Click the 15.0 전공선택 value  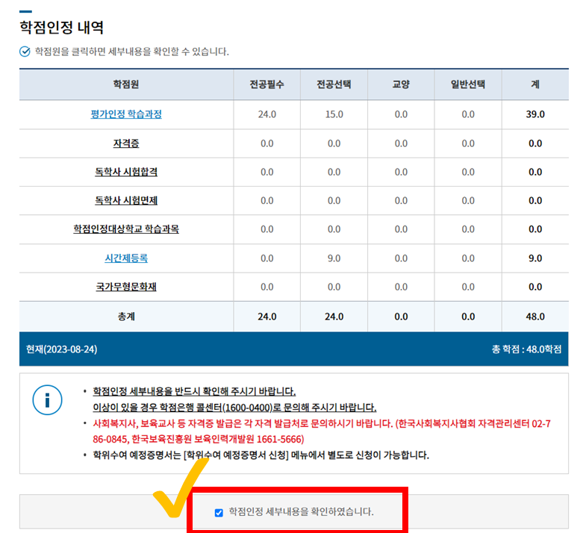334,114
